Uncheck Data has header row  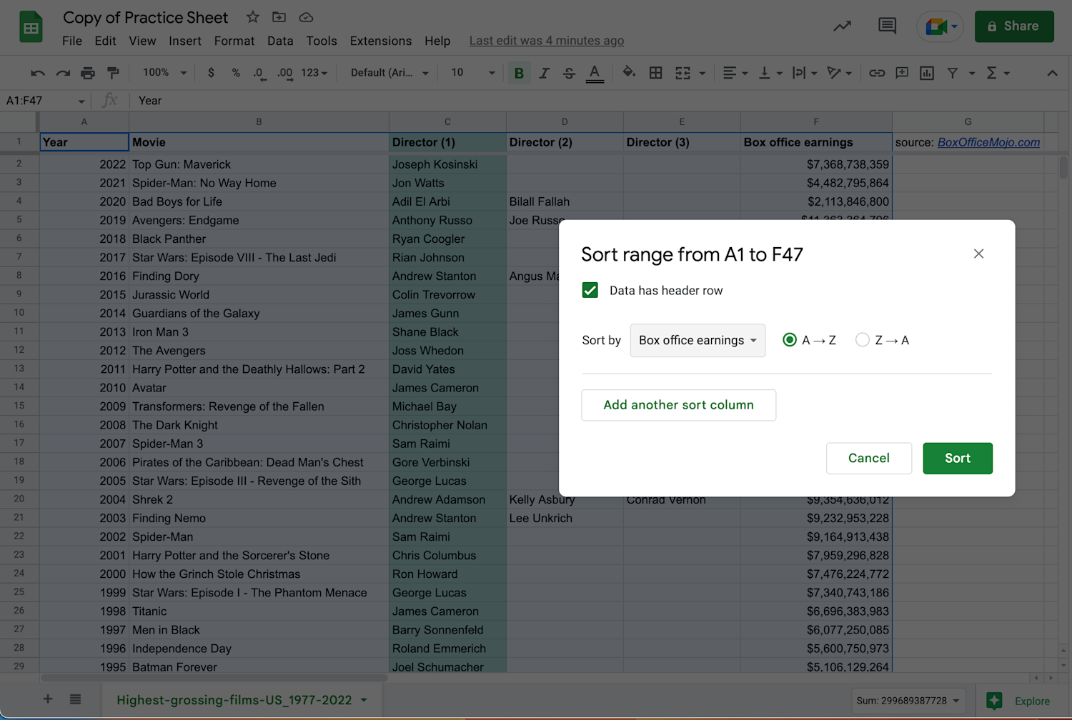pyautogui.click(x=590, y=290)
